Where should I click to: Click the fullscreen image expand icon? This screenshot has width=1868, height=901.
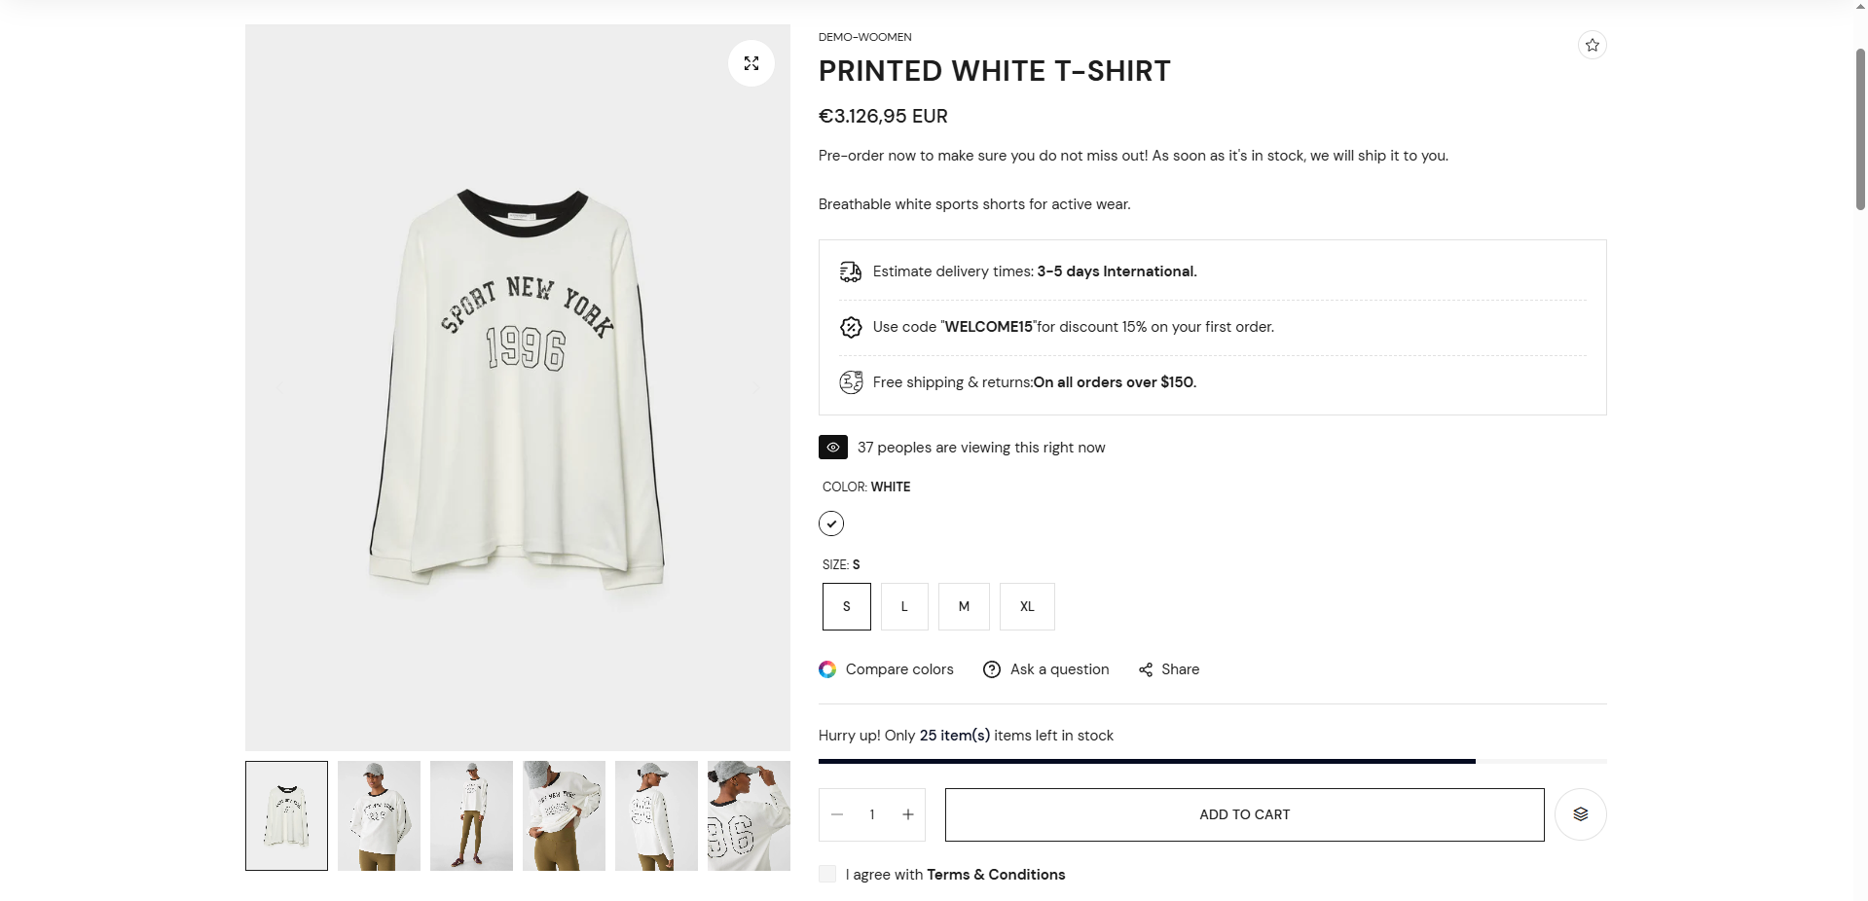click(x=751, y=63)
